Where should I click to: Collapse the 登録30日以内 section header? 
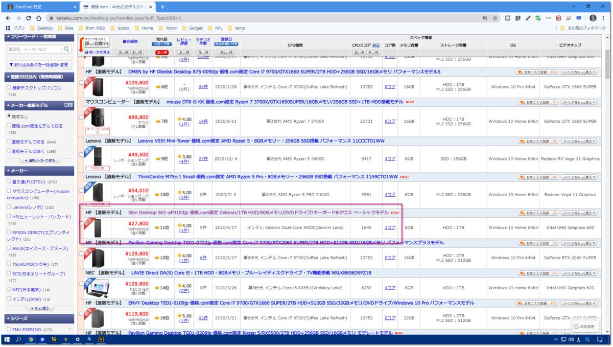(39, 77)
